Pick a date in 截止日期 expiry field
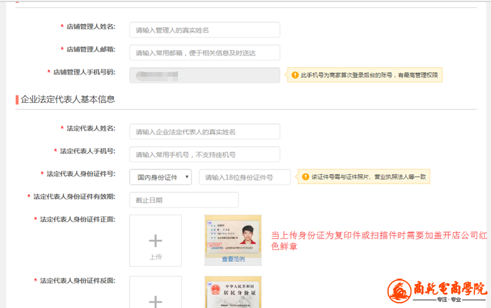 tap(184, 200)
